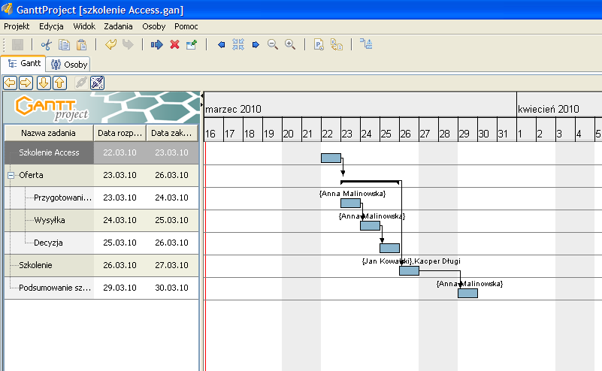Screen dimensions: 602x371
Task: Click the greyed-out Redo arrow
Action: point(128,44)
